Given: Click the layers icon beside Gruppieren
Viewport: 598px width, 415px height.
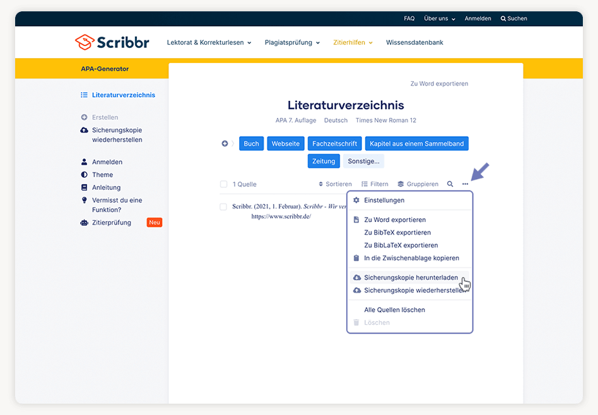Looking at the screenshot, I should [x=401, y=184].
